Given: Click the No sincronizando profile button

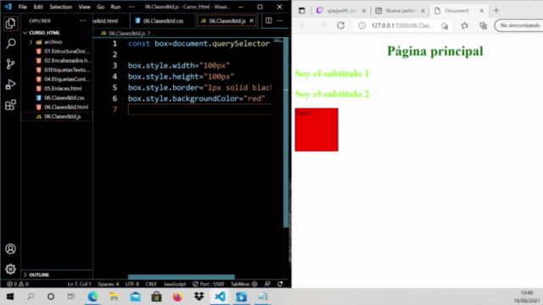Looking at the screenshot, I should (519, 25).
